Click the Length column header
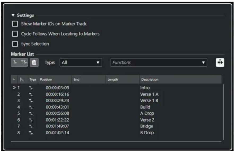 coord(123,79)
